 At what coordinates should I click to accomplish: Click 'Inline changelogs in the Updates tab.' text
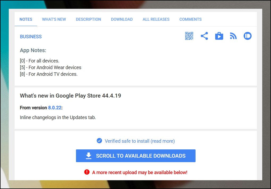click(x=58, y=117)
